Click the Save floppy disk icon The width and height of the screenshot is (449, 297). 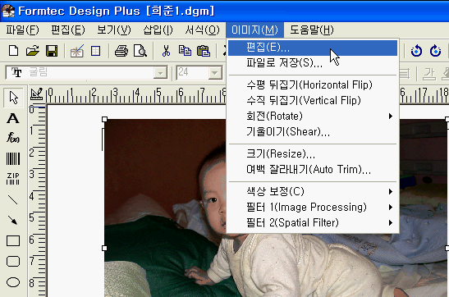tap(52, 51)
